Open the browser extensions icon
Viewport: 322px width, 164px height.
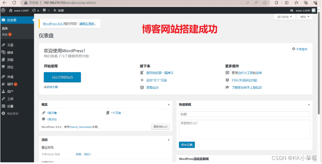tap(276, 3)
